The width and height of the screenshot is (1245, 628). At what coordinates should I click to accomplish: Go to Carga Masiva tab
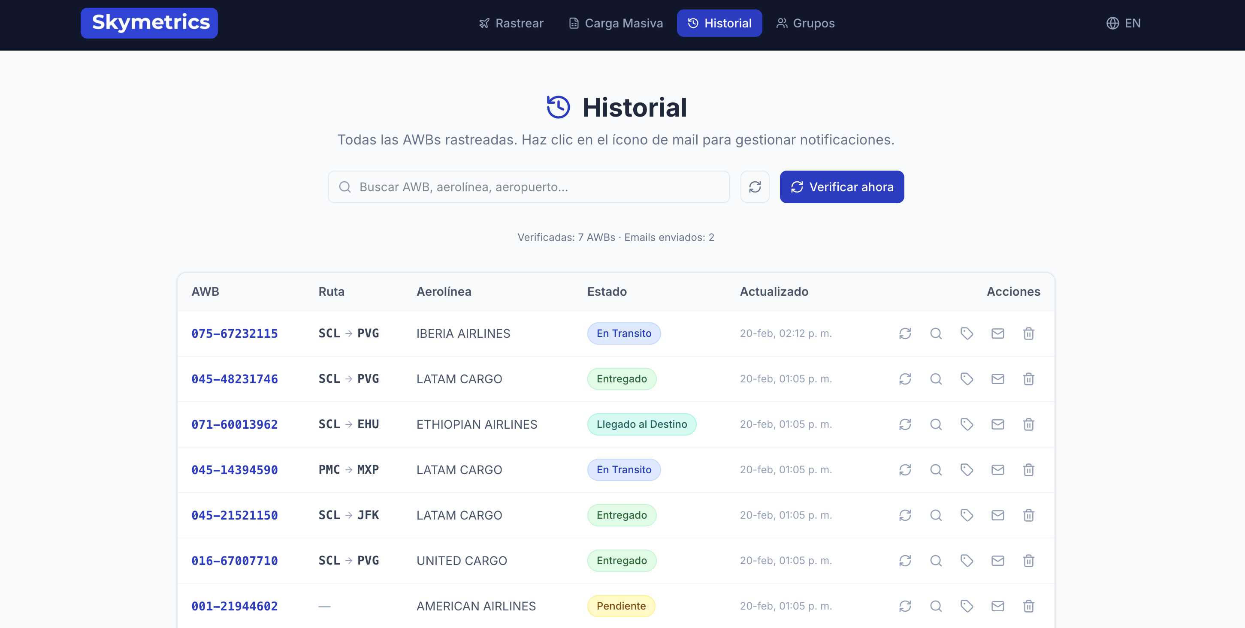coord(615,23)
